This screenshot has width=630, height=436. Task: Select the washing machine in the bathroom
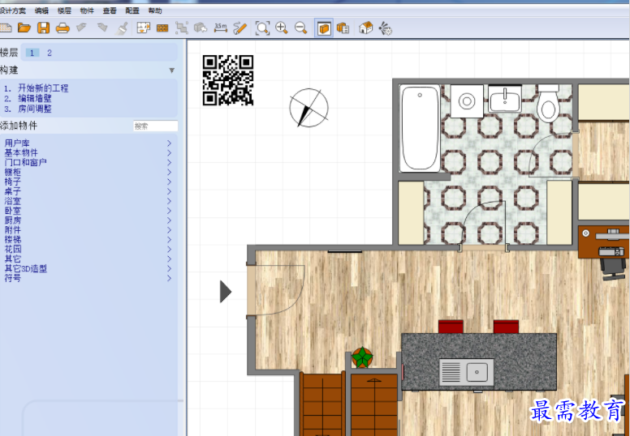(467, 101)
